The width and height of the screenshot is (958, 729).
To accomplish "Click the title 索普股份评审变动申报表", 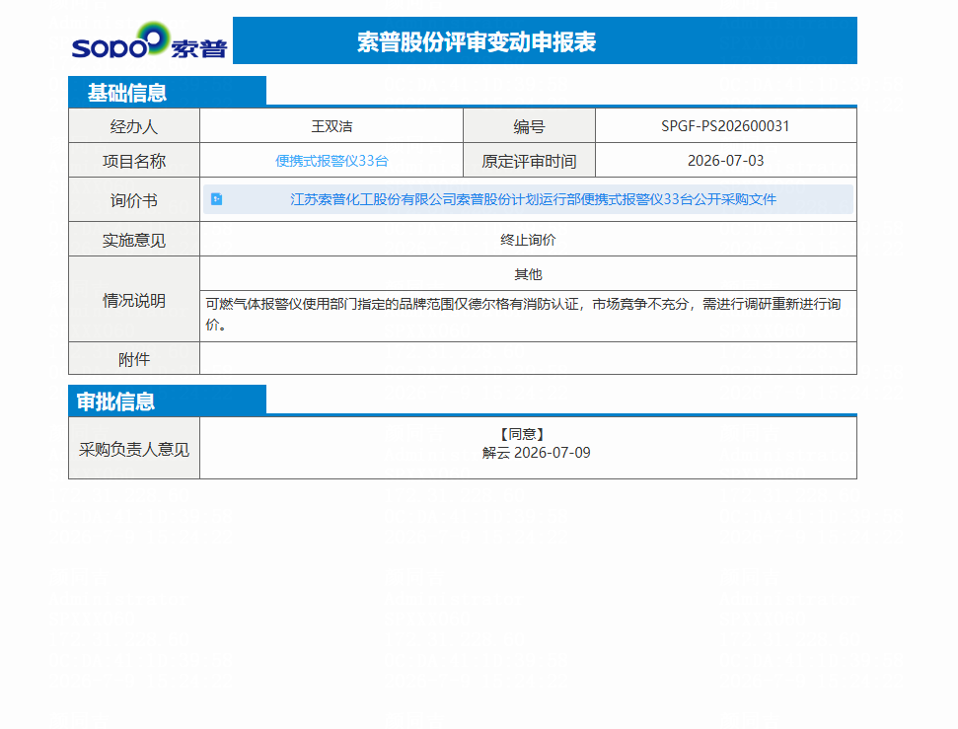I will click(477, 41).
